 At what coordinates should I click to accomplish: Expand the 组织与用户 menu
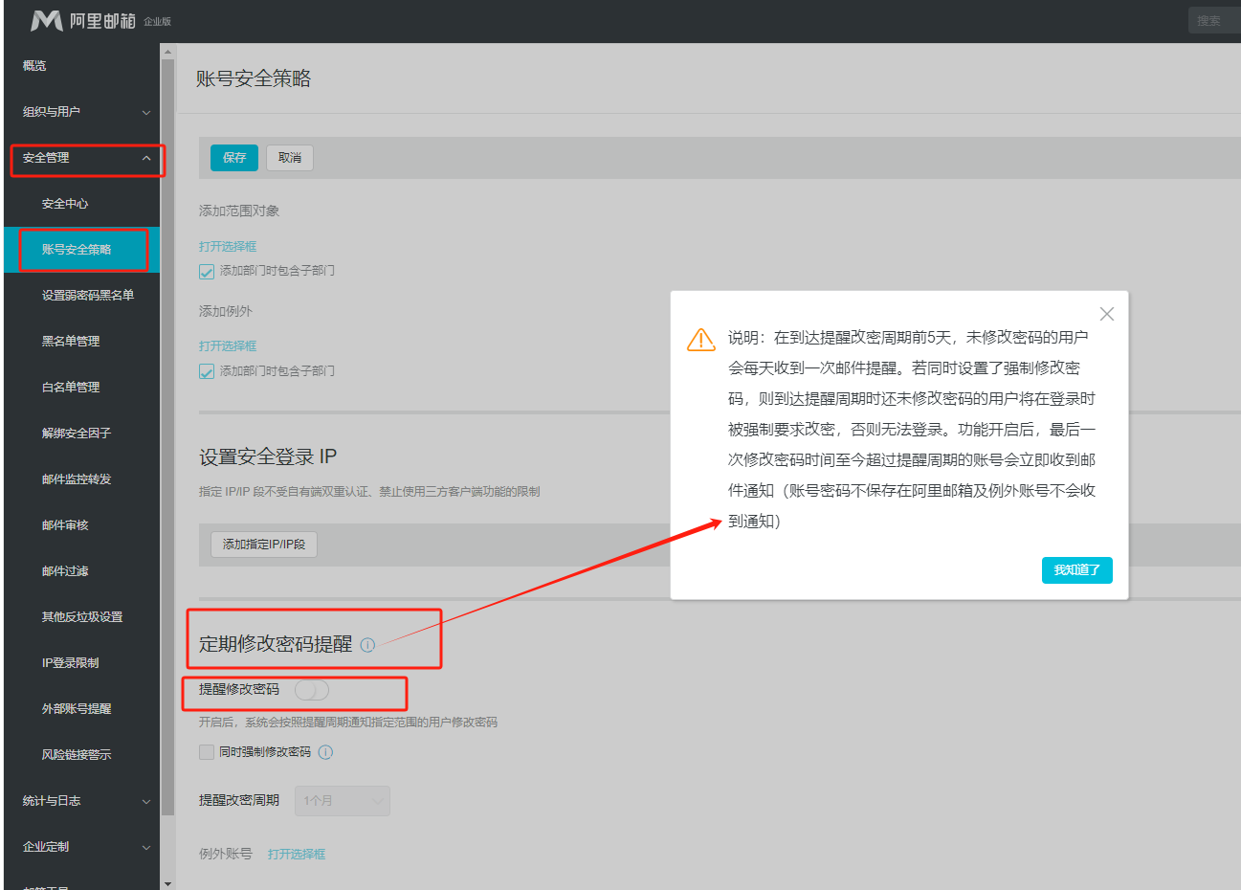86,112
